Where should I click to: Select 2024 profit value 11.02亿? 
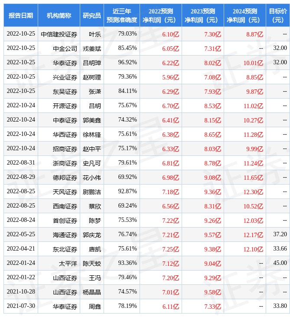pos(253,106)
